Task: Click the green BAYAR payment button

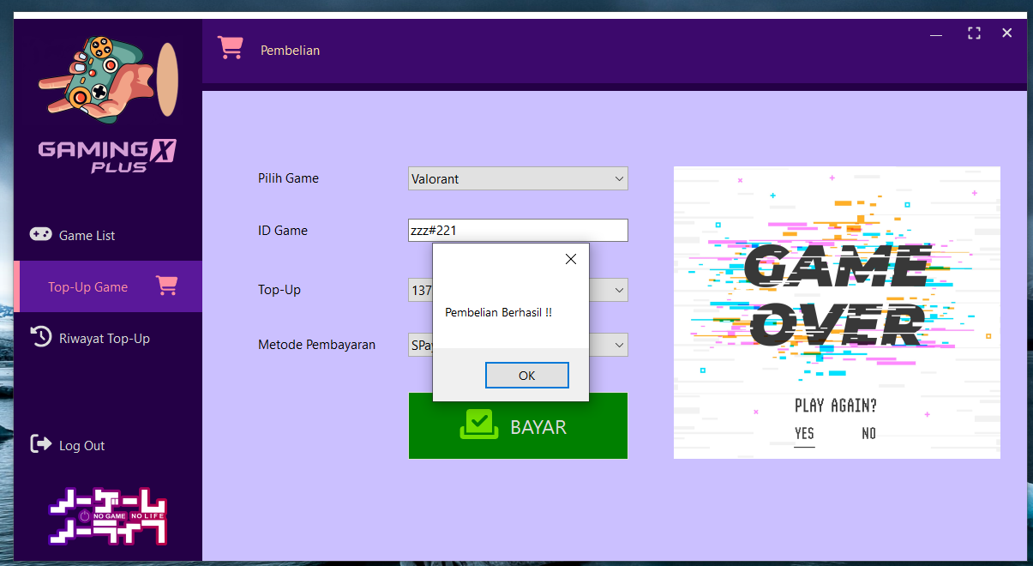Action: pos(518,425)
